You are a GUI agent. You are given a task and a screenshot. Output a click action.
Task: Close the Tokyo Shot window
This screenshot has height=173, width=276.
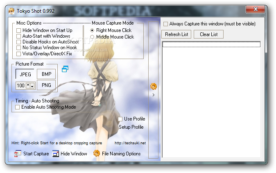[x=256, y=9]
